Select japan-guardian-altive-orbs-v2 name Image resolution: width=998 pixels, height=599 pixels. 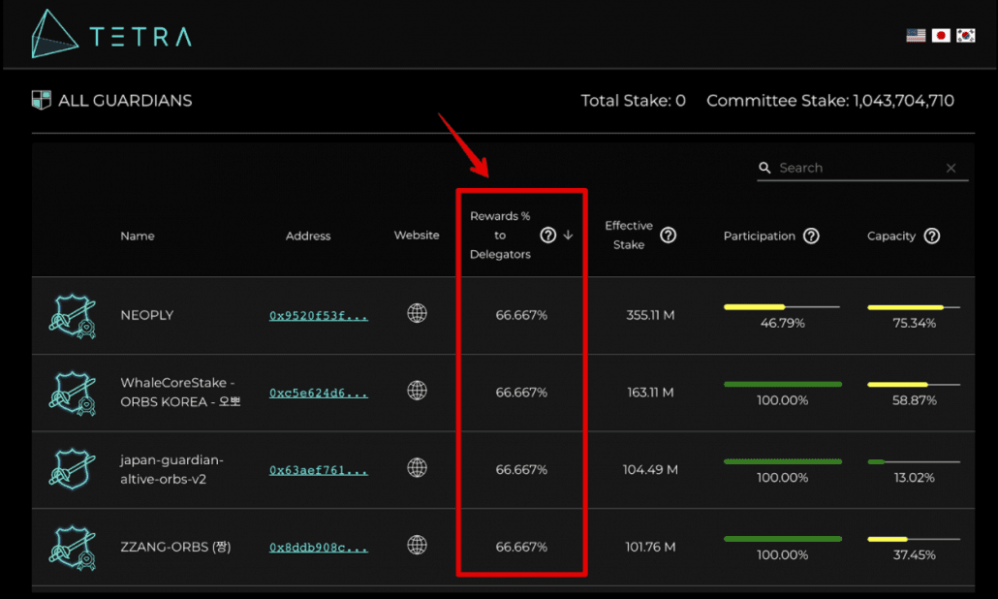pyautogui.click(x=172, y=469)
